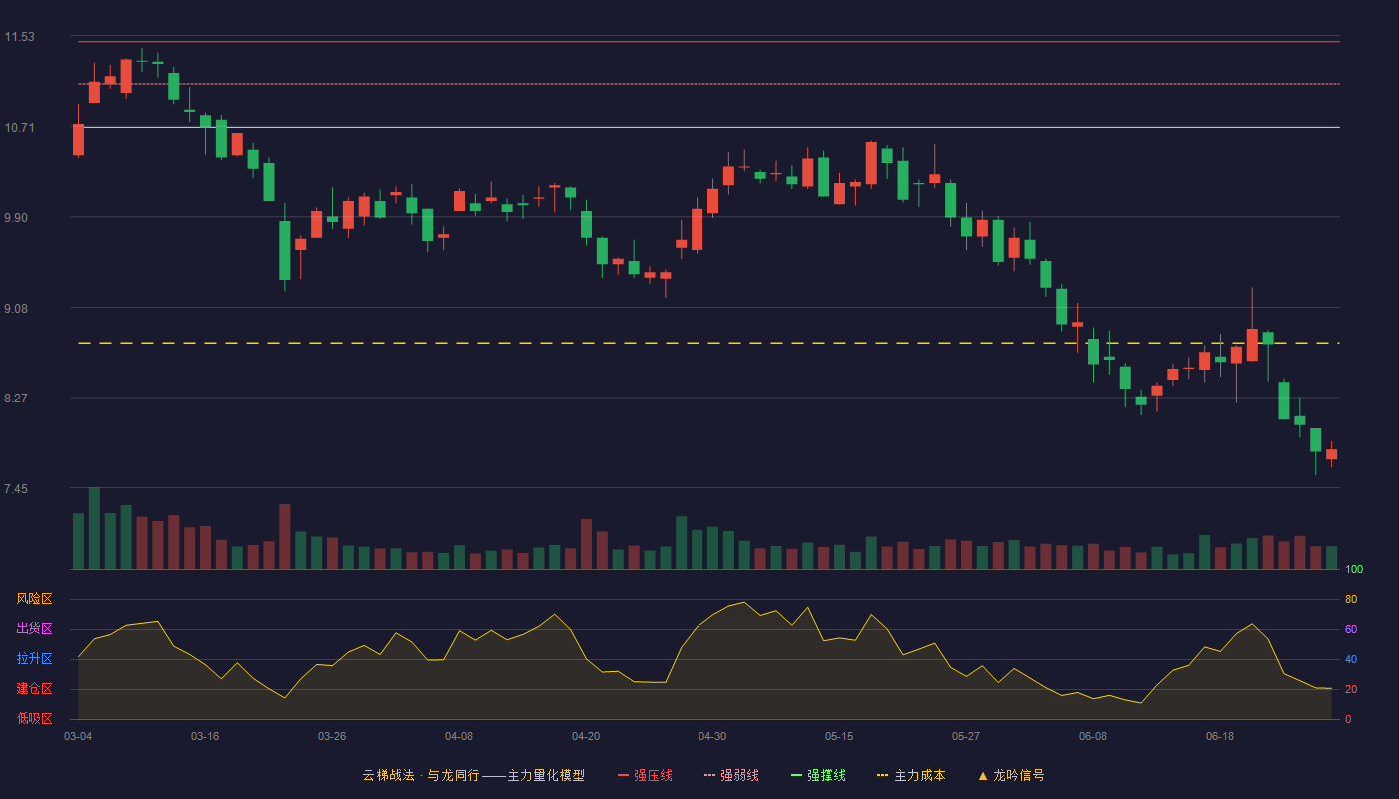Viewport: 1399px width, 799px height.
Task: Click the 05-15 date label
Action: (839, 736)
